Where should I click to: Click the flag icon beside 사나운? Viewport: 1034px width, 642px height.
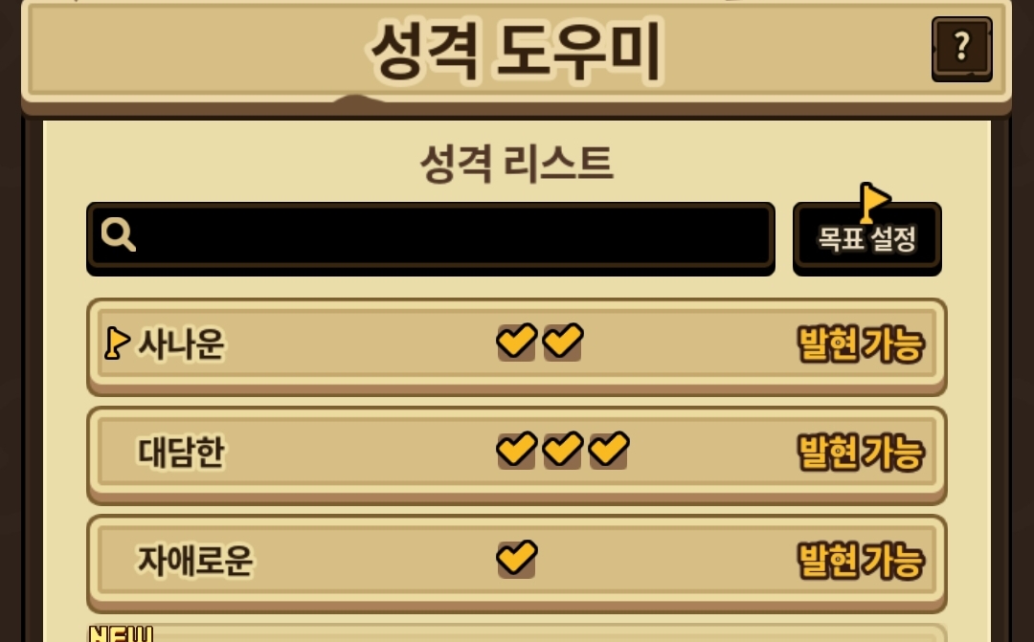click(x=117, y=343)
